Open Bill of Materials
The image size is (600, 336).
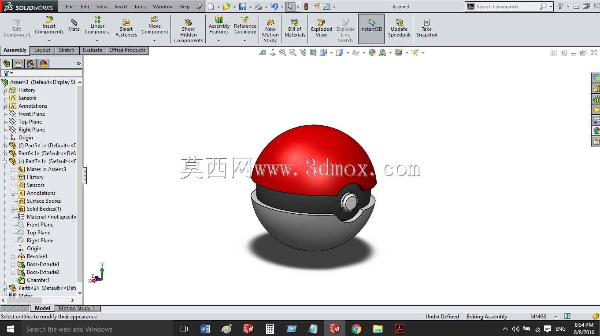(x=295, y=28)
